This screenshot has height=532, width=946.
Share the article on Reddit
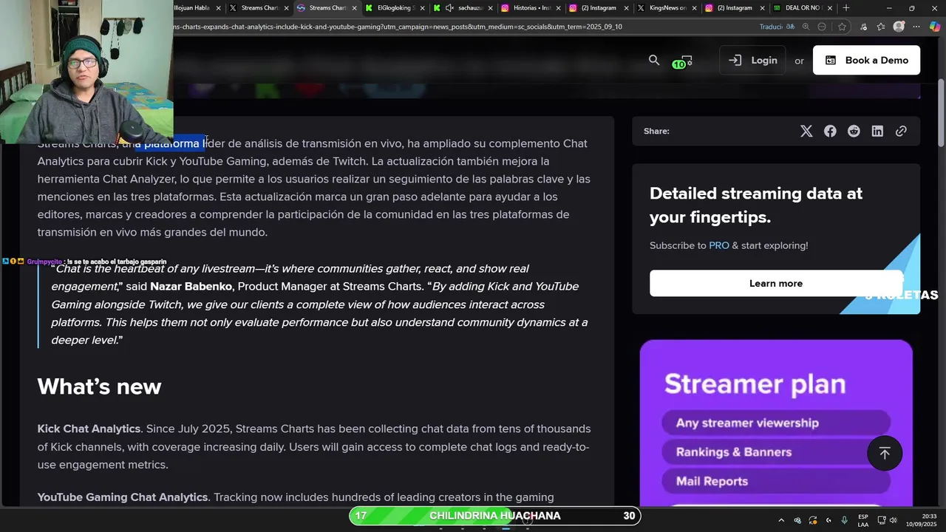click(854, 131)
